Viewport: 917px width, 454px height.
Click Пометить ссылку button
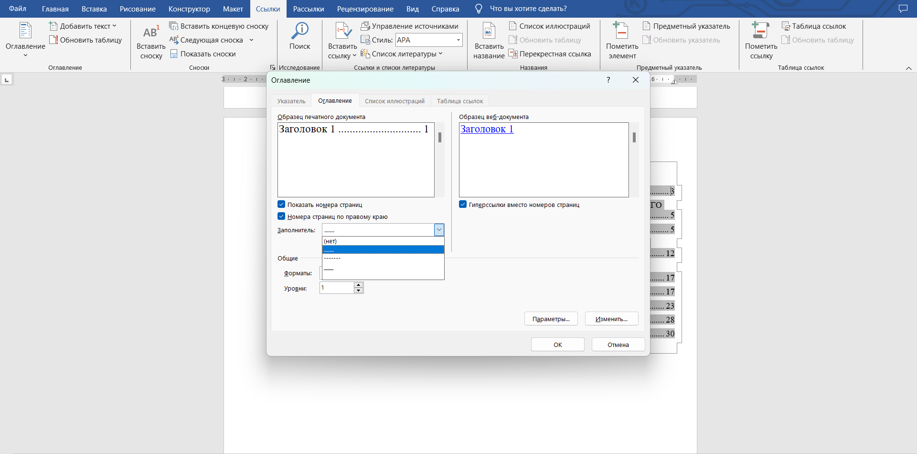point(761,42)
